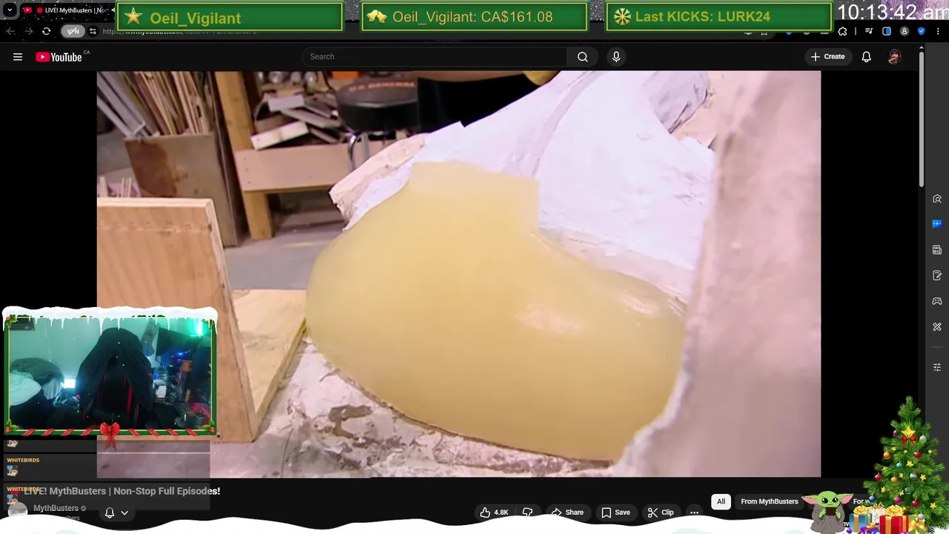Open browser extensions puzzle icon

click(x=842, y=31)
